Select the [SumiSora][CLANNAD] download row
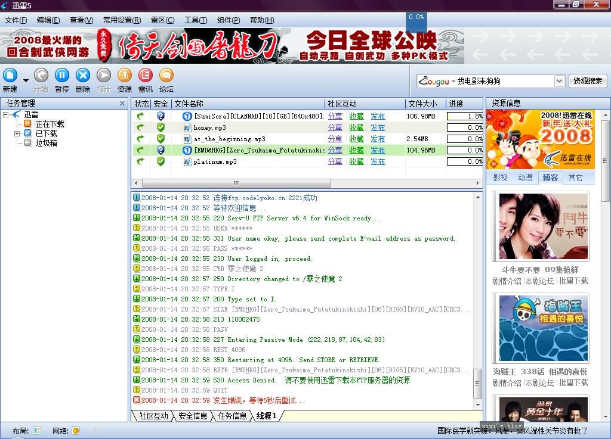 [307, 116]
